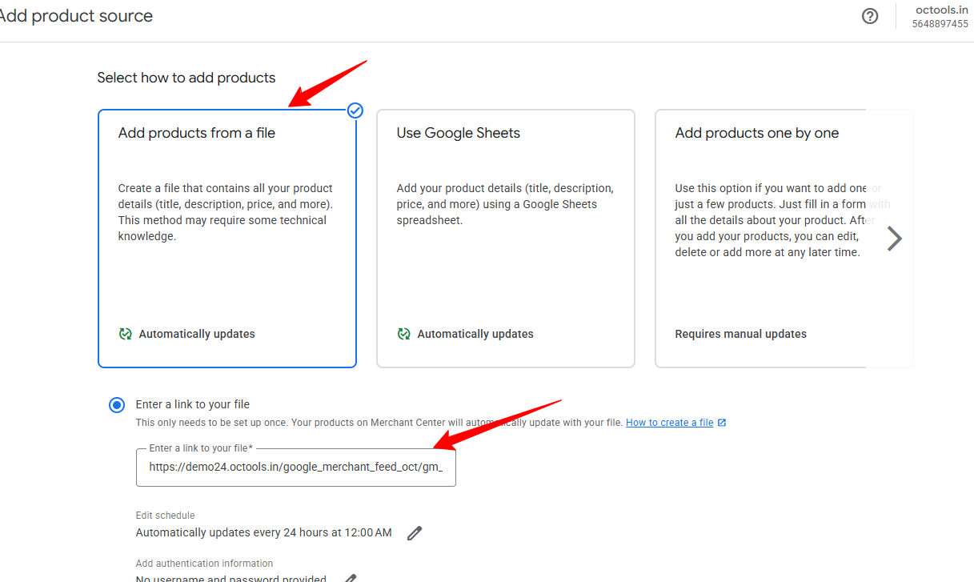Viewport: 974px width, 582px height.
Task: Click the file link URL input field
Action: (295, 468)
